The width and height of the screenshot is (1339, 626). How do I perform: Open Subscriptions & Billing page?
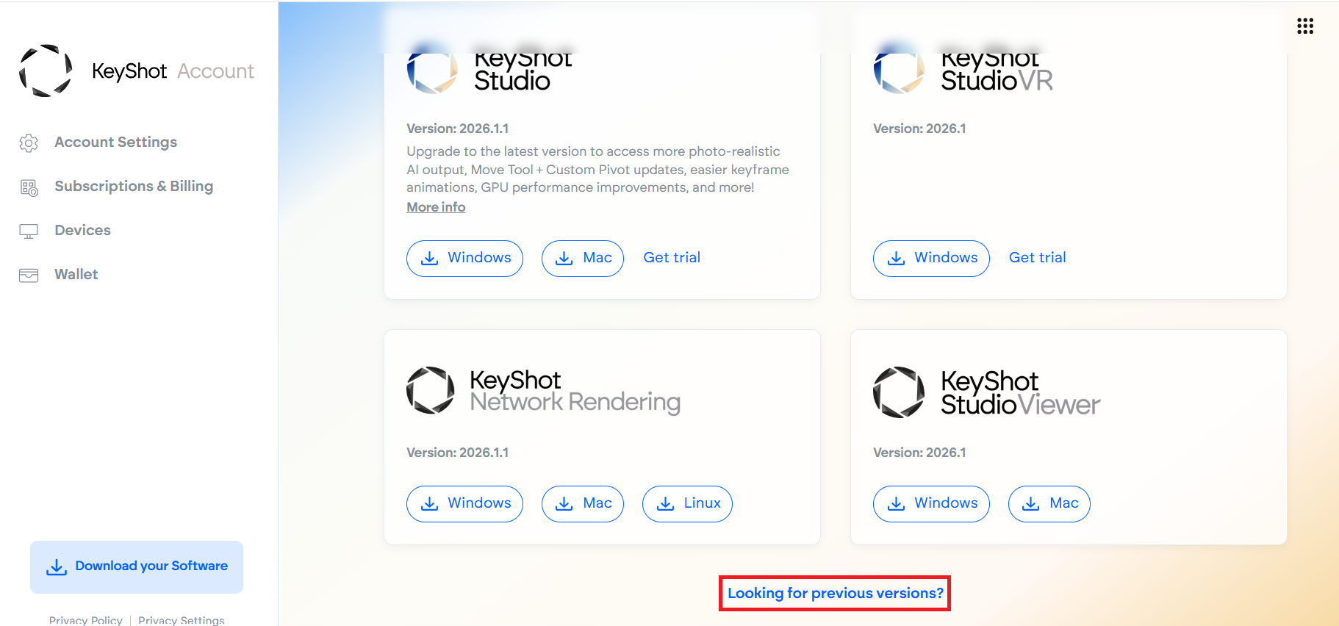pos(134,186)
